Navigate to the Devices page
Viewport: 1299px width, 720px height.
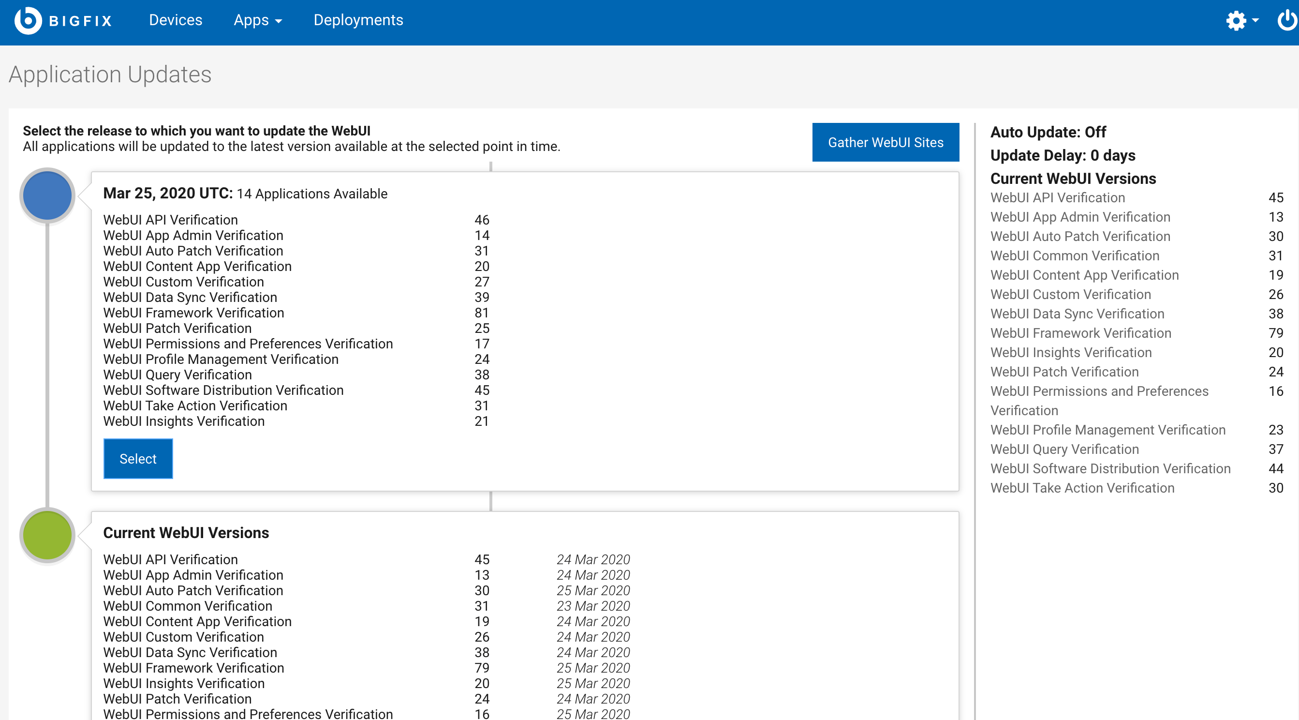[176, 20]
